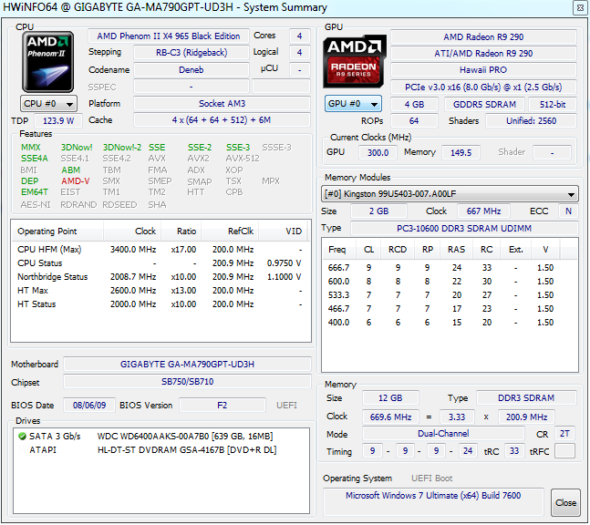This screenshot has height=525, width=590.
Task: Click the Operating Point column header
Action: tap(57, 232)
